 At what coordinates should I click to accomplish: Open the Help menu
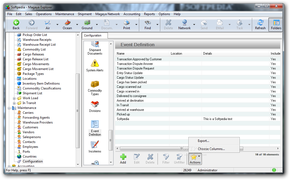click(177, 14)
